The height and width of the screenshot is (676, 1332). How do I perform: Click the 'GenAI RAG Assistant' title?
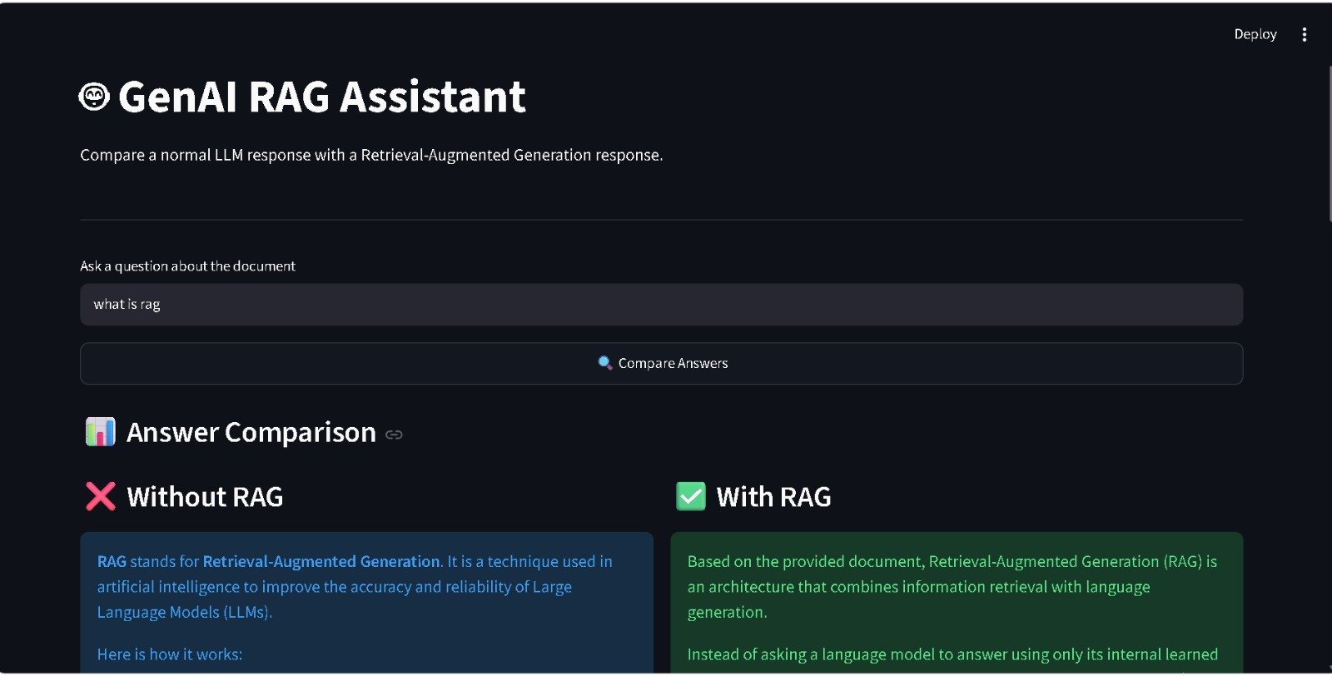[x=322, y=97]
